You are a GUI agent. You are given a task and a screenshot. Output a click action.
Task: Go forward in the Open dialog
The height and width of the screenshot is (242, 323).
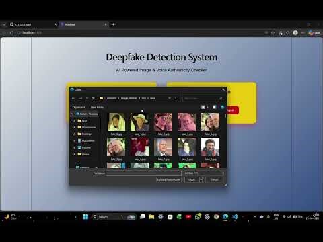[x=80, y=98]
